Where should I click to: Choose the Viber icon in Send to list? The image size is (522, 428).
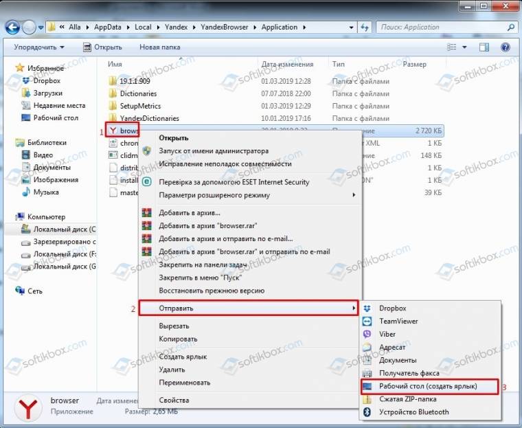(367, 335)
